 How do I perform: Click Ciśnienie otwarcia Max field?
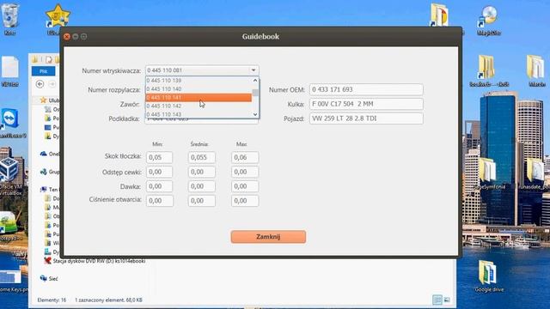245,201
